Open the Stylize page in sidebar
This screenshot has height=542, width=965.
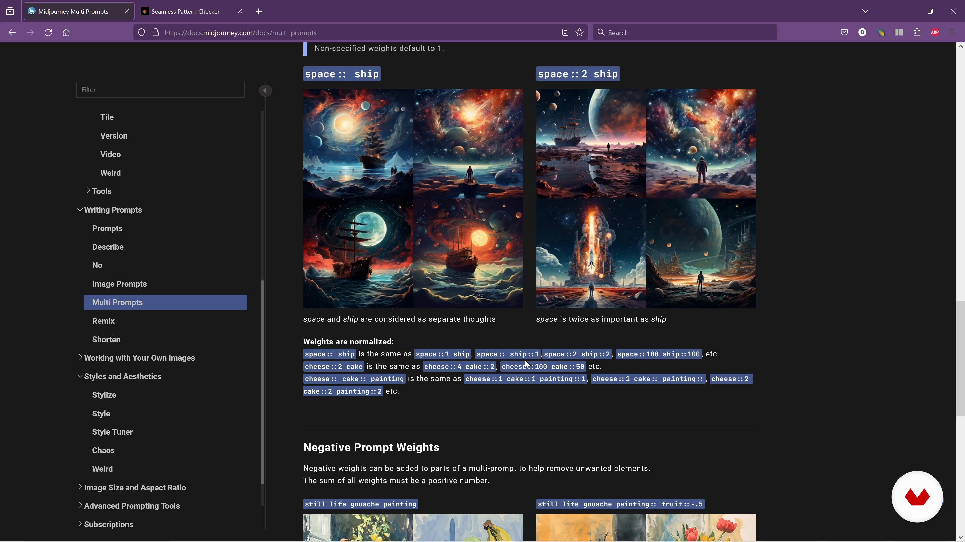point(104,395)
